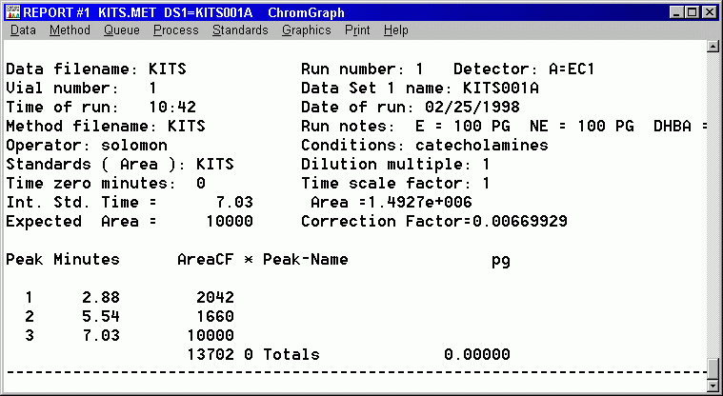Open the Graphics menu
The image size is (723, 396).
point(307,30)
